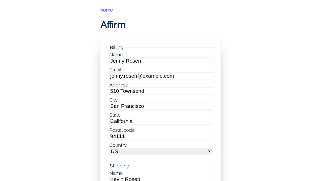This screenshot has height=181, width=321.
Task: Select the City field with San Francisco
Action: point(161,106)
